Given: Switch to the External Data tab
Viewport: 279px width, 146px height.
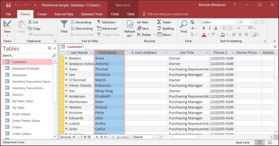Looking at the screenshot, I should coord(64,14).
